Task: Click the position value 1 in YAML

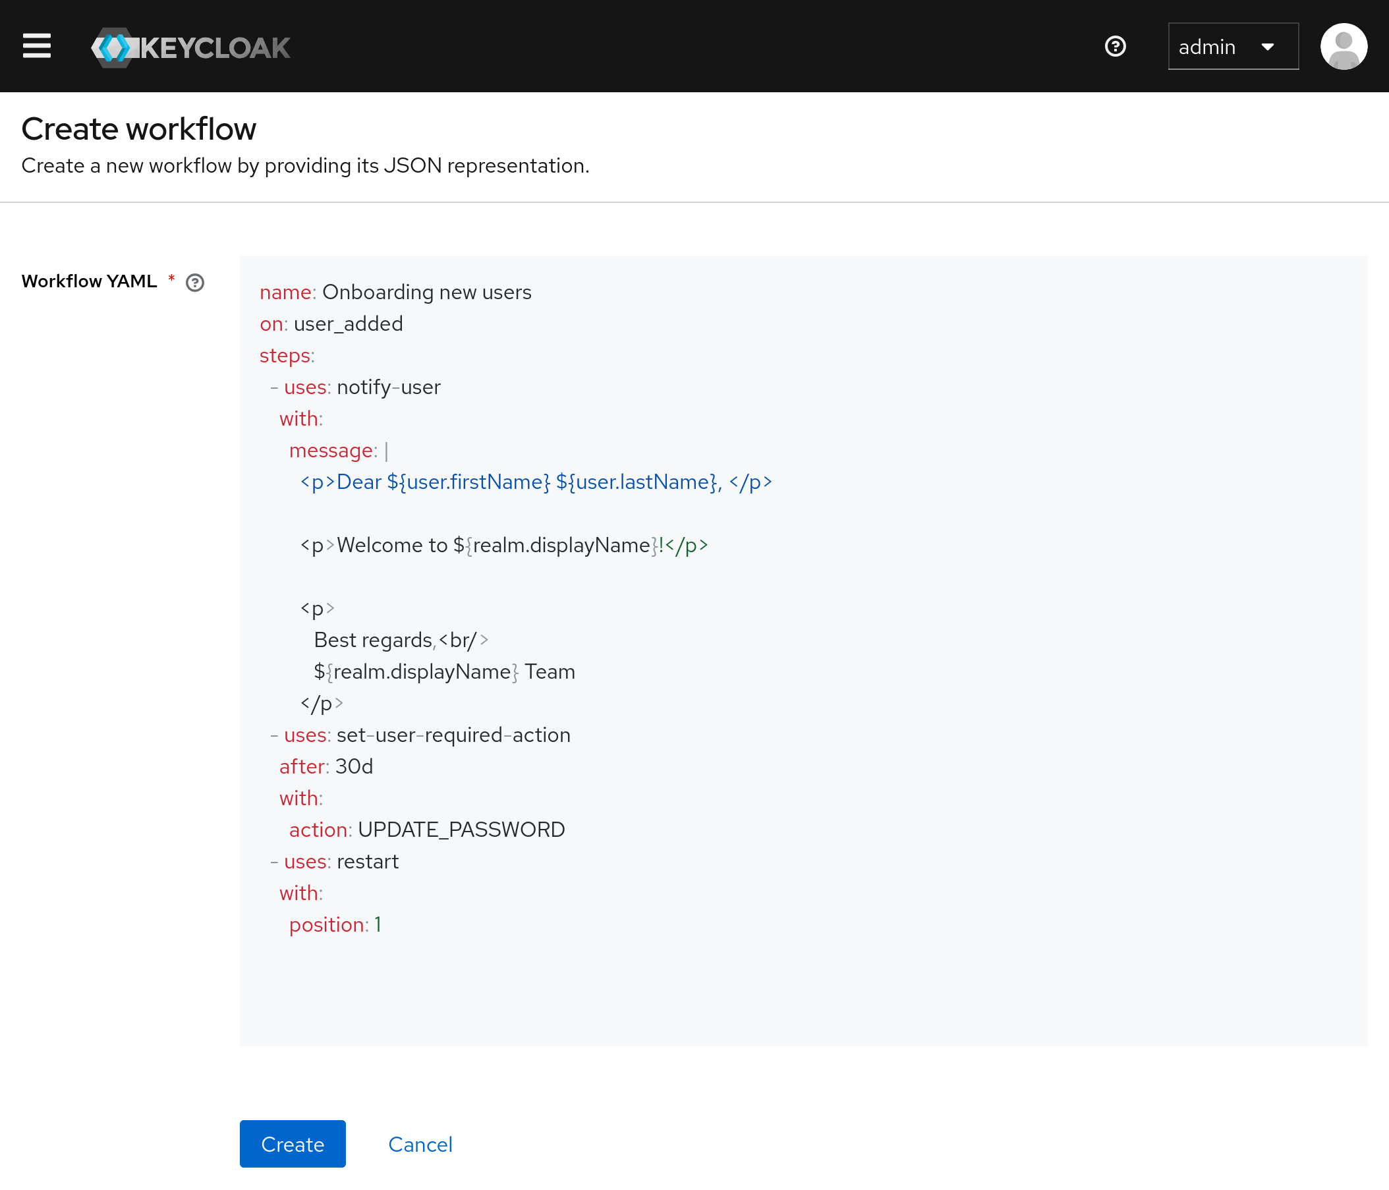Action: coord(378,924)
